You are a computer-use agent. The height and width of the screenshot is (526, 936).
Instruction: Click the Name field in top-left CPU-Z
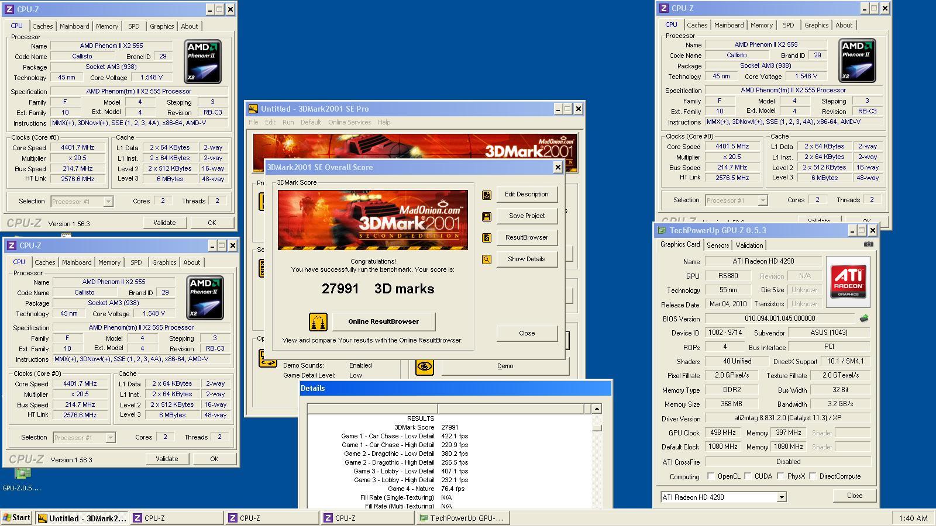111,46
